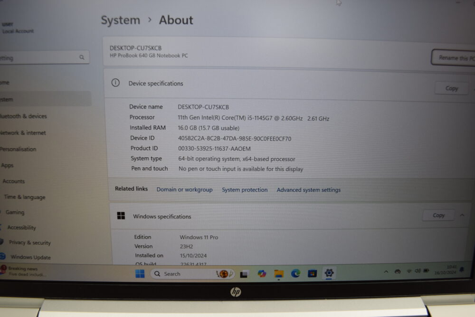Open Gaming settings
The height and width of the screenshot is (317, 475).
pyautogui.click(x=15, y=212)
